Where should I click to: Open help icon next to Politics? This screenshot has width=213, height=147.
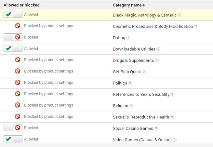click(x=130, y=83)
